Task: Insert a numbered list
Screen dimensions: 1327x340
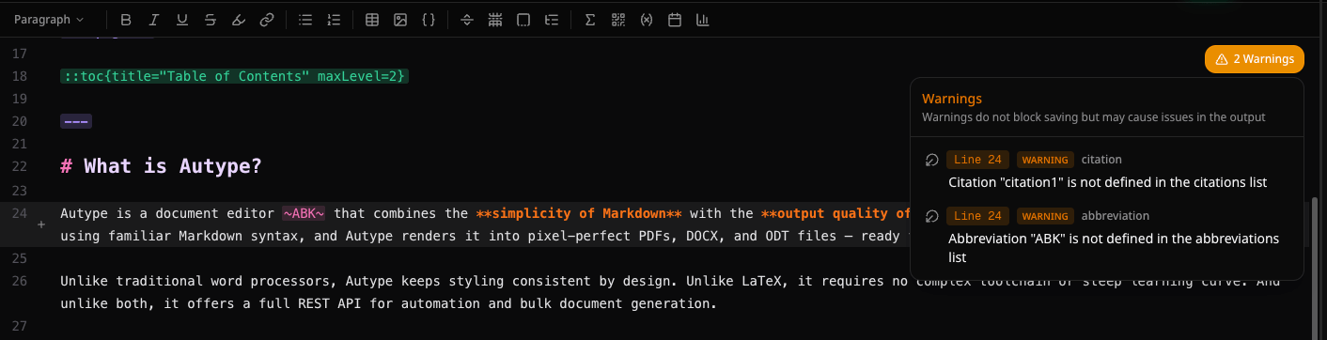Action: pos(333,19)
